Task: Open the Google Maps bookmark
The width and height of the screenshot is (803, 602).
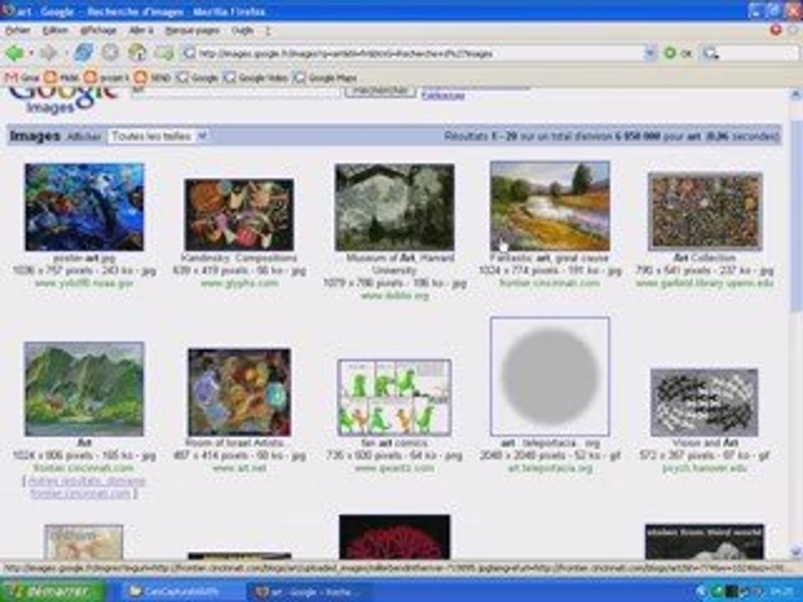Action: 325,78
